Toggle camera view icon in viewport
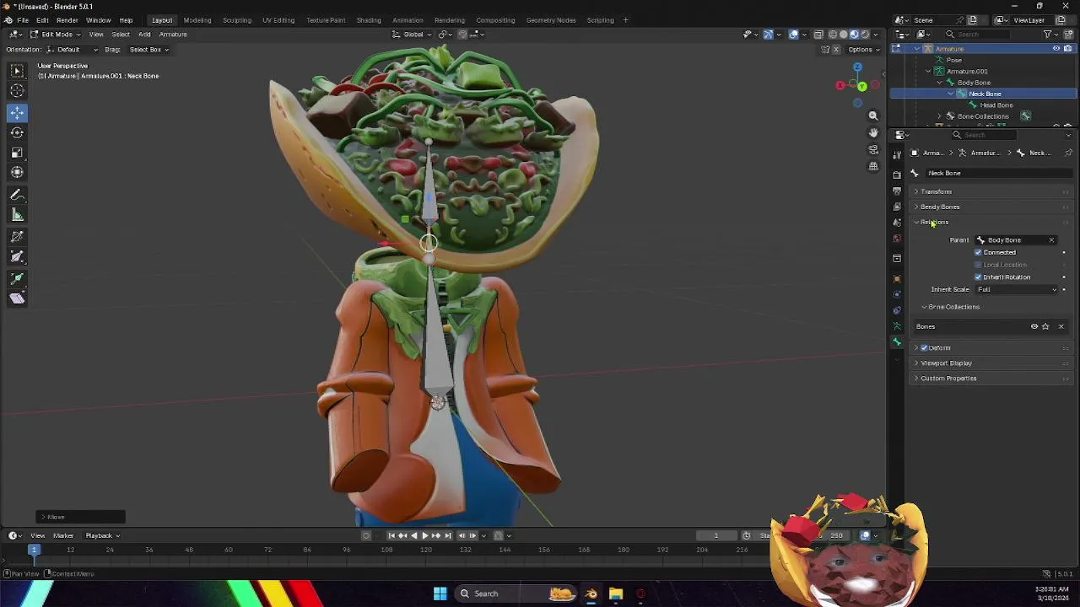The image size is (1080, 607). tap(873, 149)
